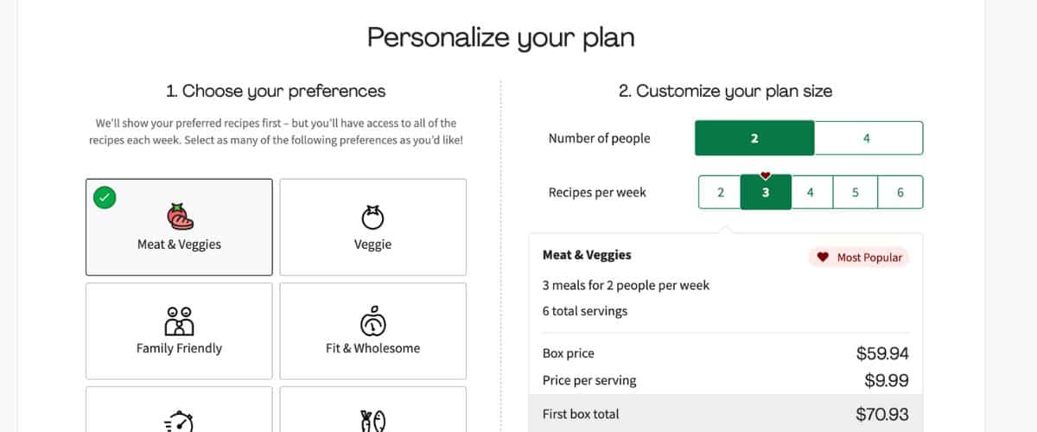Click the Most Popular badge
This screenshot has height=432, width=1037.
pyautogui.click(x=859, y=257)
